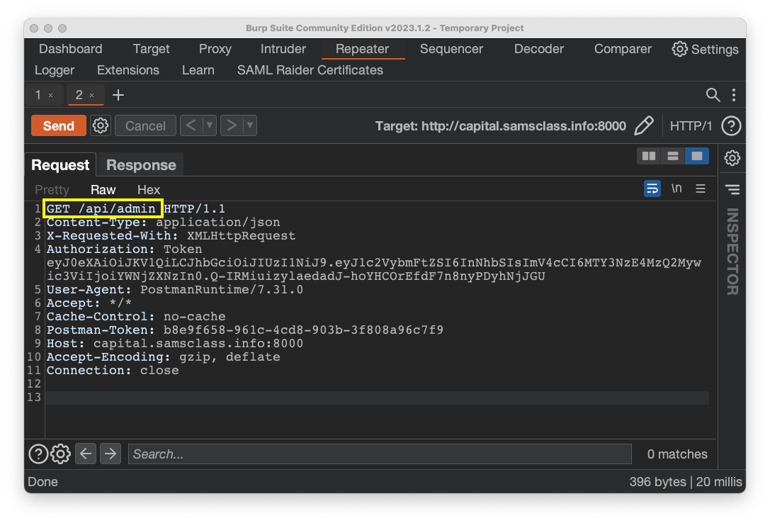Switch to top-bottom split layout icon
This screenshot has width=770, height=523.
pyautogui.click(x=673, y=156)
